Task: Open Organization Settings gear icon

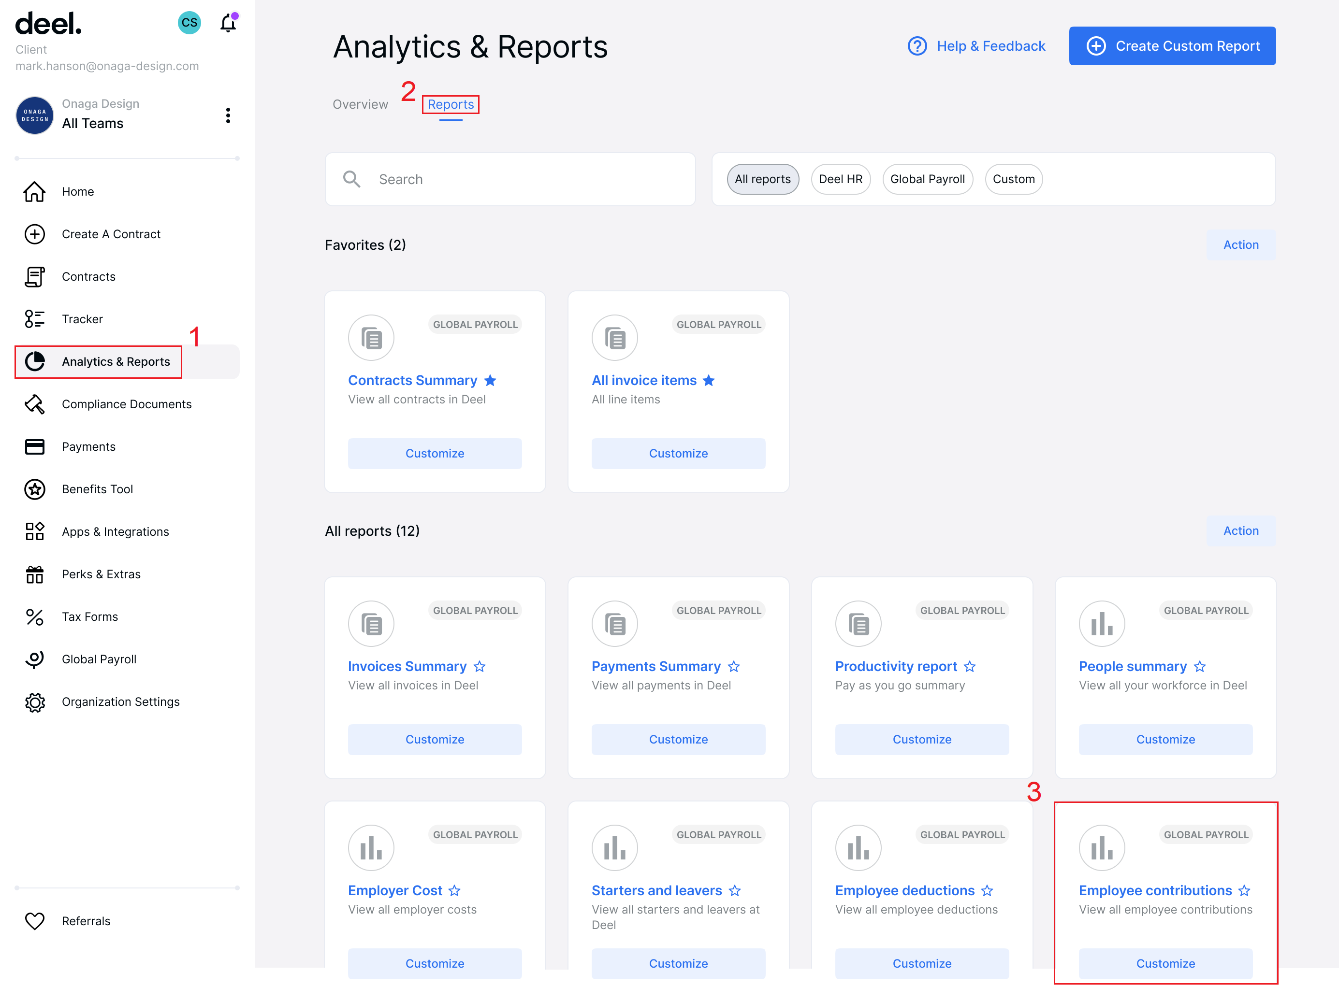Action: coord(35,702)
